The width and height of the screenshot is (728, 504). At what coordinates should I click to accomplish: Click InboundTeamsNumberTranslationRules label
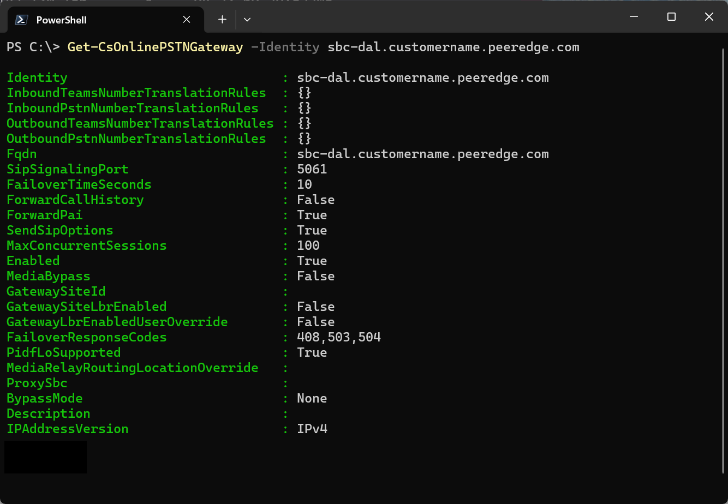click(136, 93)
